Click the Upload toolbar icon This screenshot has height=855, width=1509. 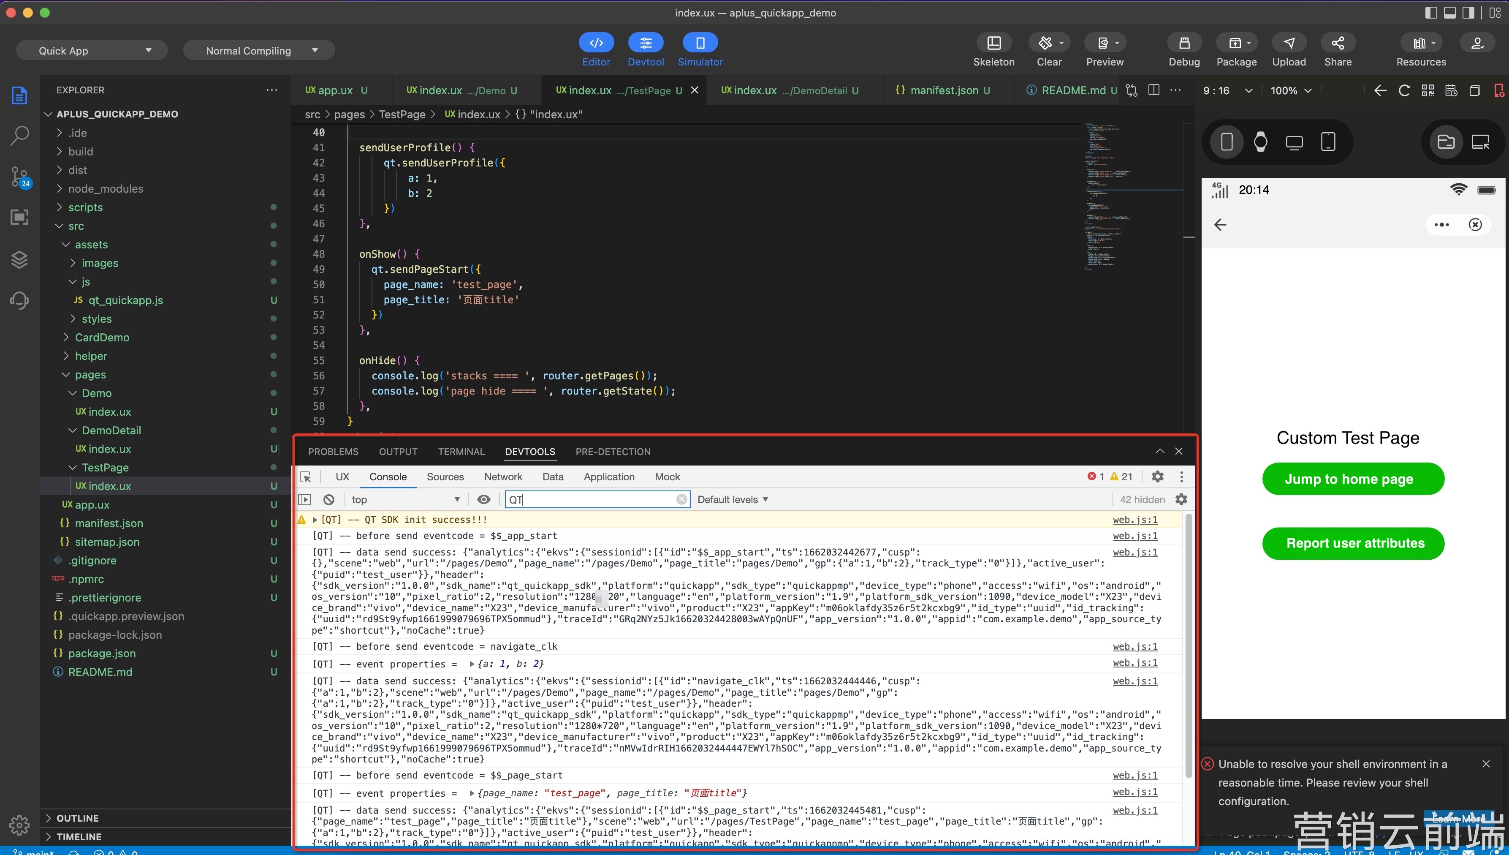pos(1289,43)
